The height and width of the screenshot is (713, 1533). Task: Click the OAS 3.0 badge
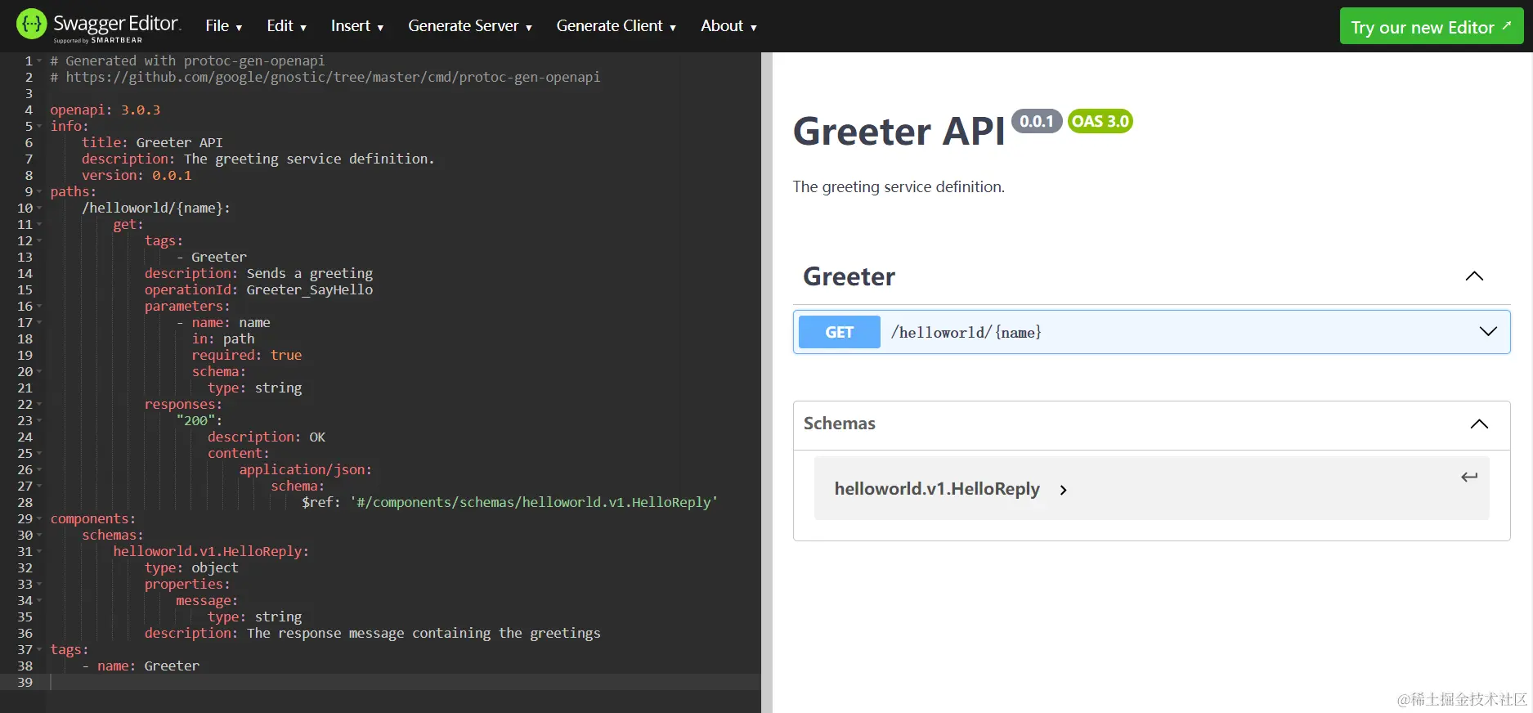[1100, 121]
